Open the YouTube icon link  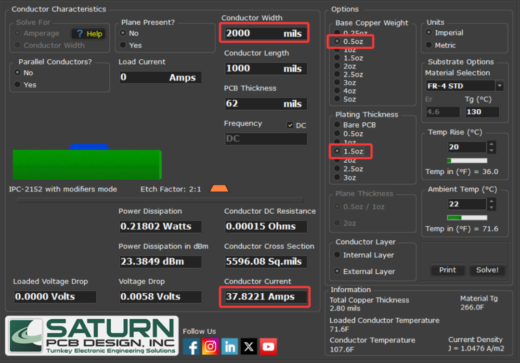pos(268,347)
